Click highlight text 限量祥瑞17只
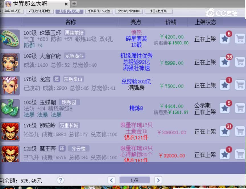This screenshot has height=189, width=246. tap(136, 125)
